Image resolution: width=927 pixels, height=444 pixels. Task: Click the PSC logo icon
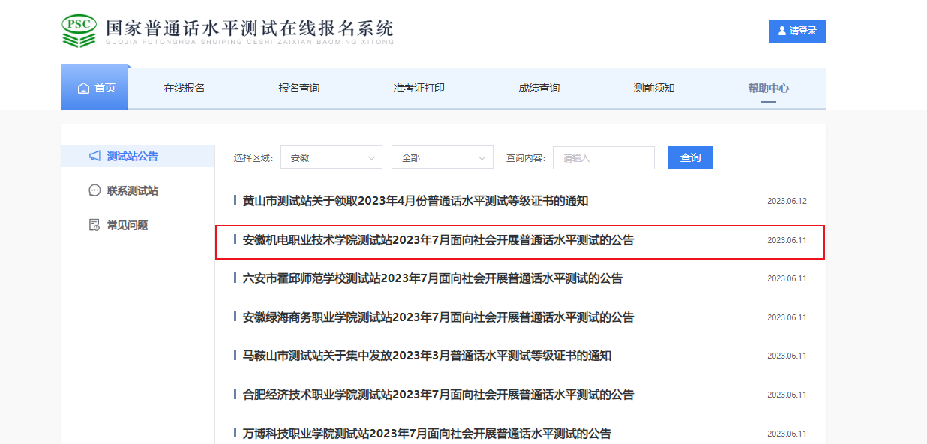point(79,31)
